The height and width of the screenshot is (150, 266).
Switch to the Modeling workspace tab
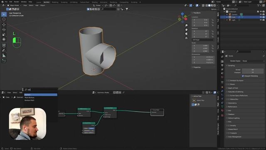[55, 2]
